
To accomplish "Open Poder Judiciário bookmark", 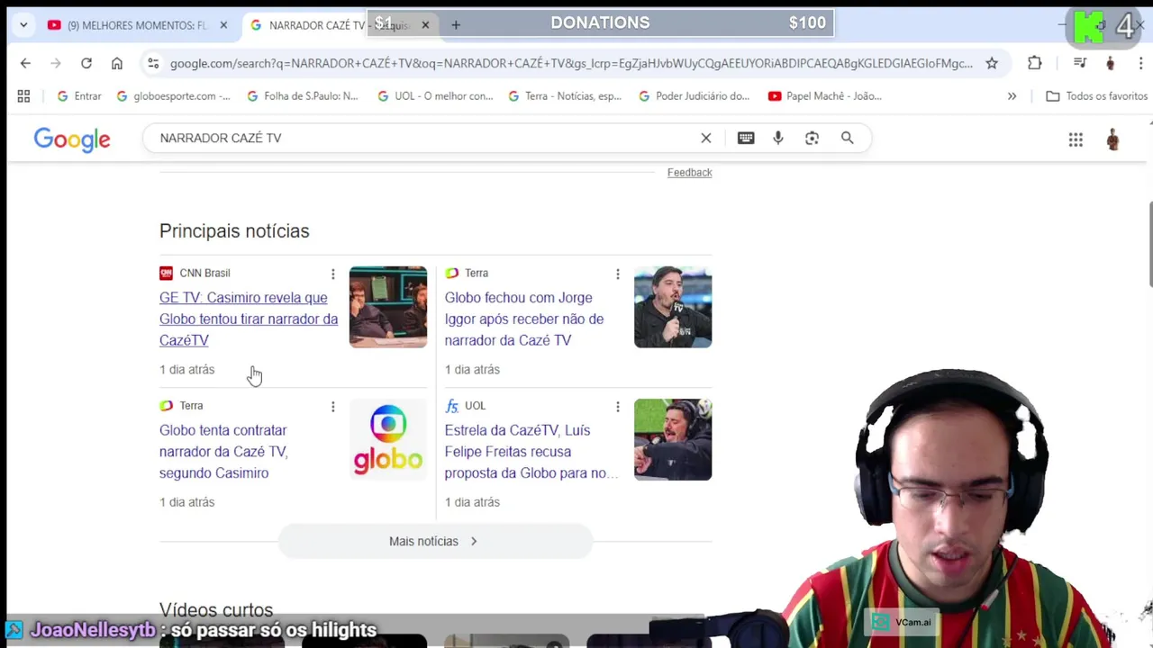I will (695, 96).
